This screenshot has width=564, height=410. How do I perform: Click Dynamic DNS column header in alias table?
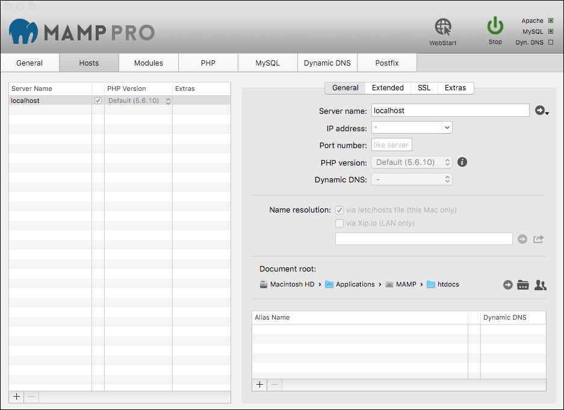tap(513, 317)
